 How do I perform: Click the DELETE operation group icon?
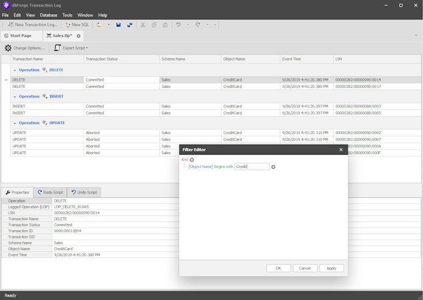pos(45,70)
